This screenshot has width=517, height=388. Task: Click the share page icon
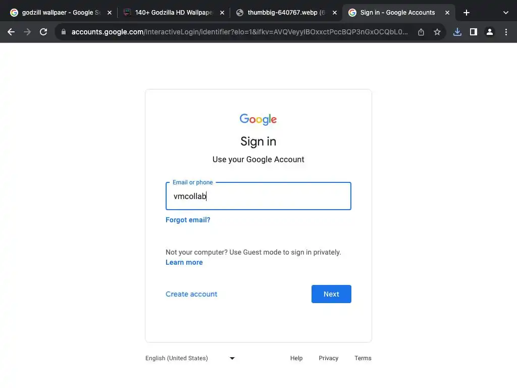coord(421,32)
